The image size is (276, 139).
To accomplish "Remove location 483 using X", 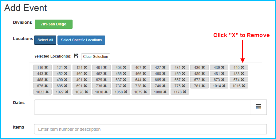I will 242,73.
